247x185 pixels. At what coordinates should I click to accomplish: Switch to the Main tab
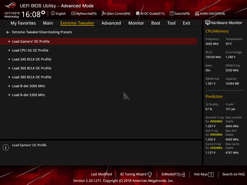[x=48, y=23]
